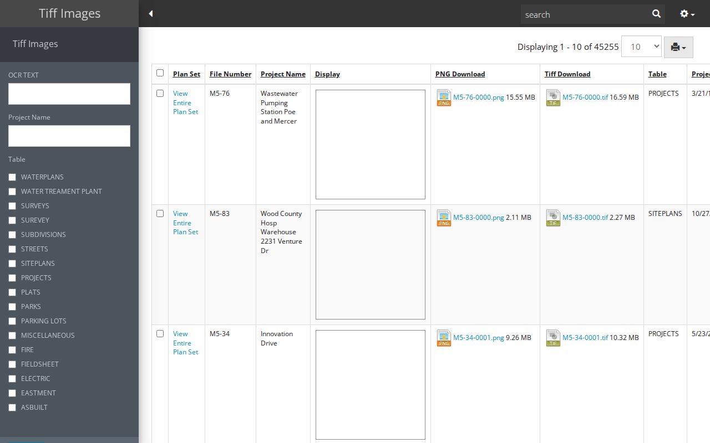
Task: Click the OCR TEXT input field
Action: pos(69,94)
